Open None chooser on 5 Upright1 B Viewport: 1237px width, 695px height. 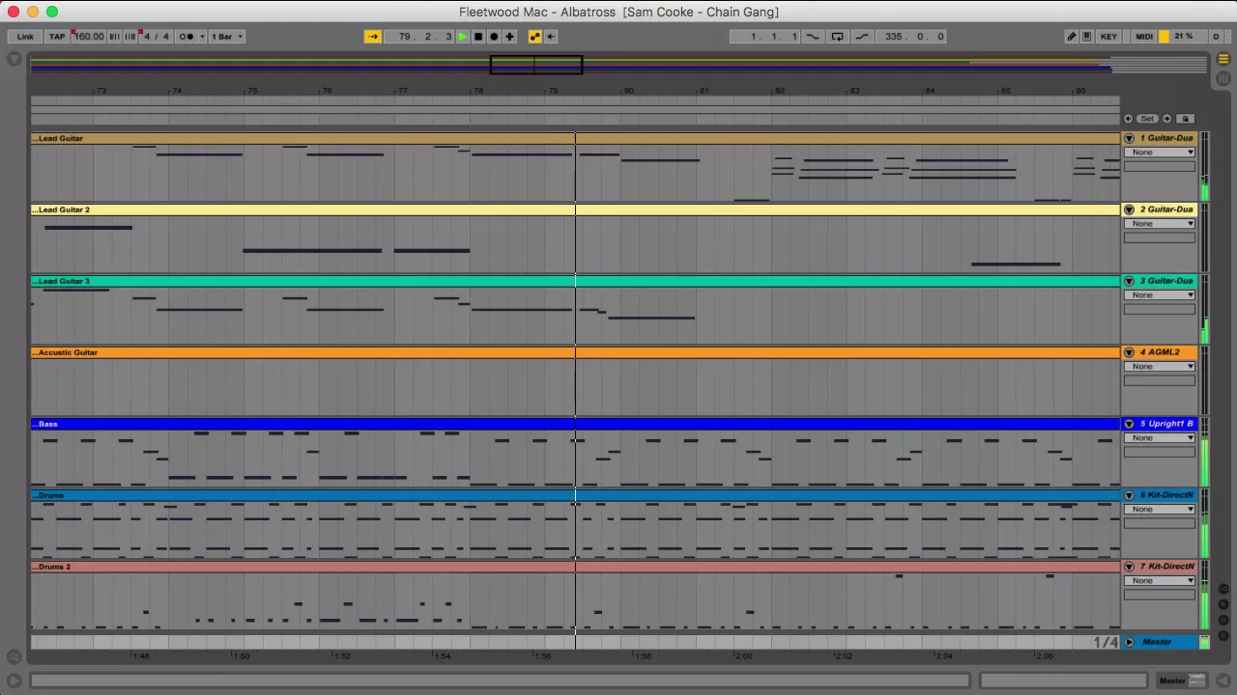pyautogui.click(x=1159, y=438)
